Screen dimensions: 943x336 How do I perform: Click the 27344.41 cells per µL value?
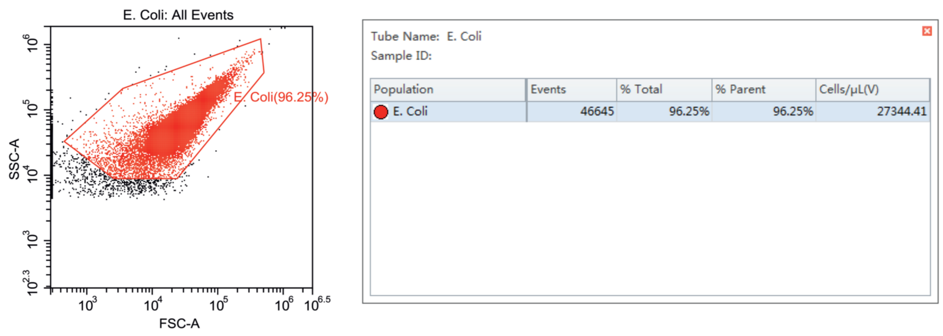(x=902, y=111)
